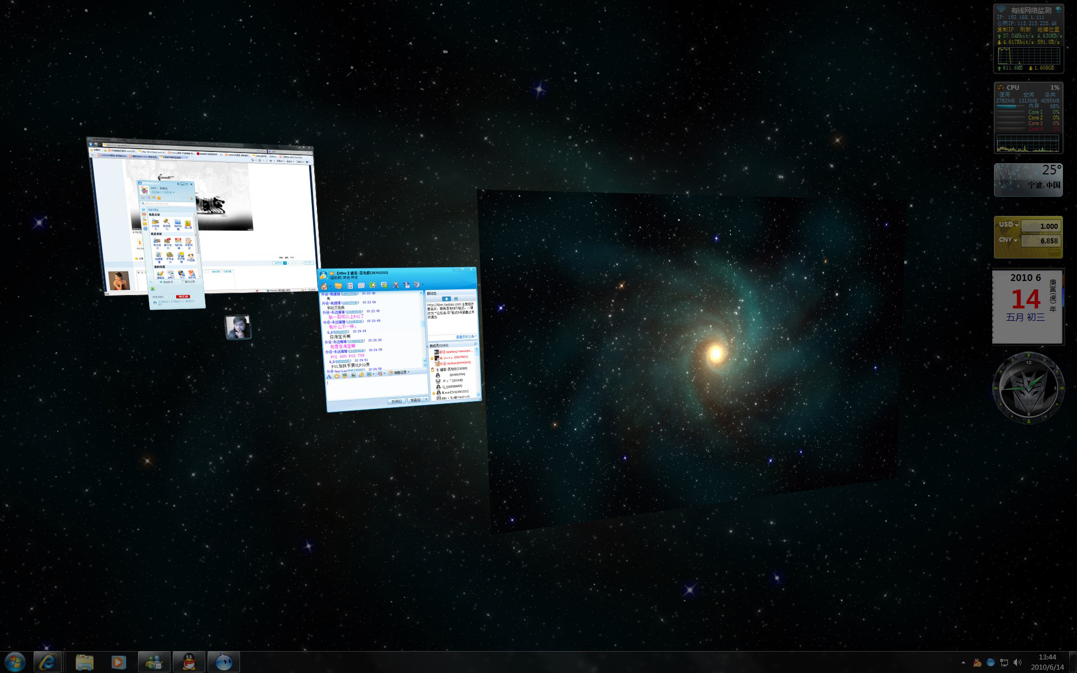The height and width of the screenshot is (673, 1077).
Task: Click the send-image icon in QQ chat
Action: pos(353,375)
